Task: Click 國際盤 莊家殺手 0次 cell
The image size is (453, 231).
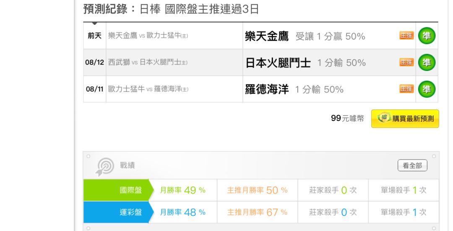Action: (333, 190)
